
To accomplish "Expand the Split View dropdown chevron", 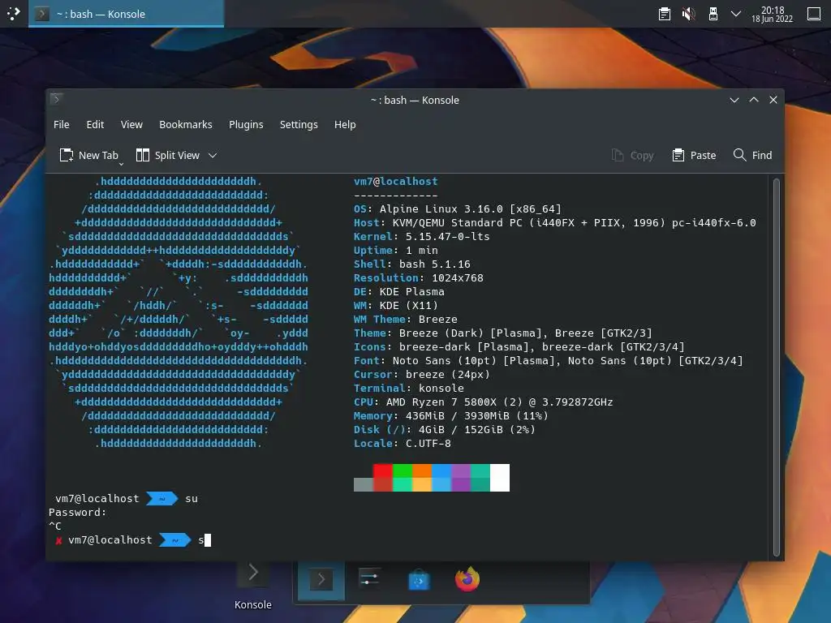I will pyautogui.click(x=213, y=155).
